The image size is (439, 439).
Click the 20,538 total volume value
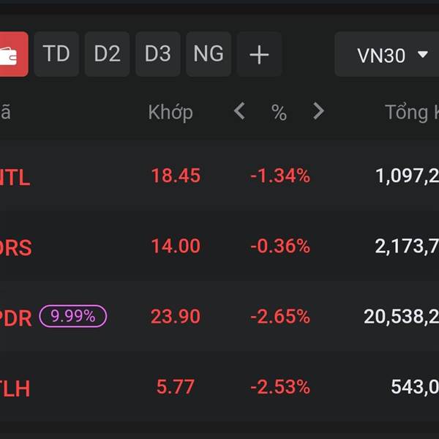[x=401, y=317]
